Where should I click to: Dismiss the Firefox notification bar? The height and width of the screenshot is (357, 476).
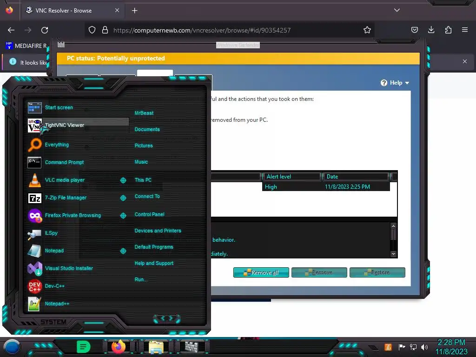(x=464, y=61)
